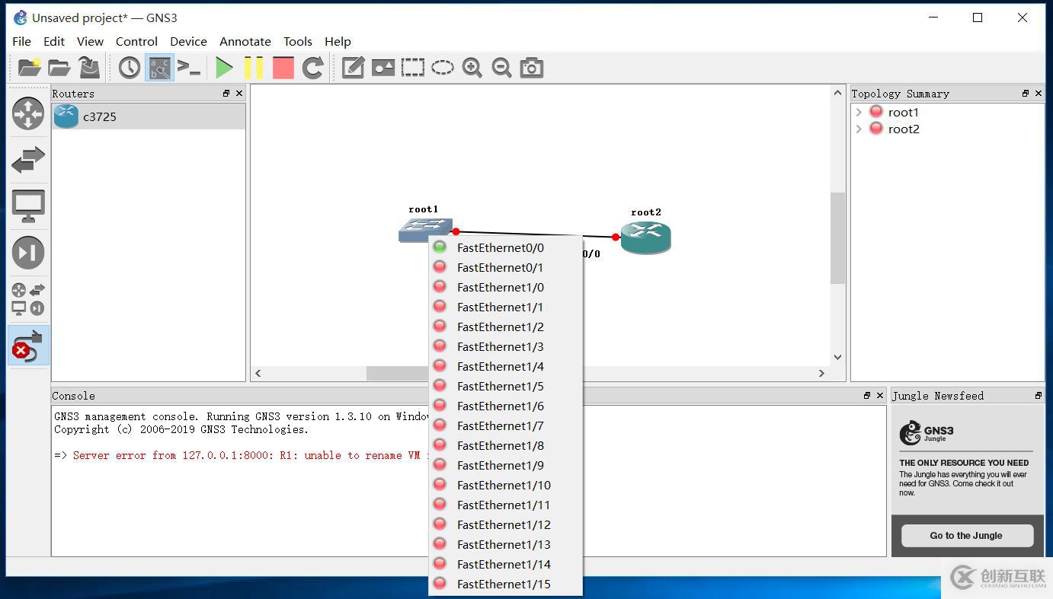
Task: Select FastEthernet0/0 from the port list
Action: pos(500,247)
